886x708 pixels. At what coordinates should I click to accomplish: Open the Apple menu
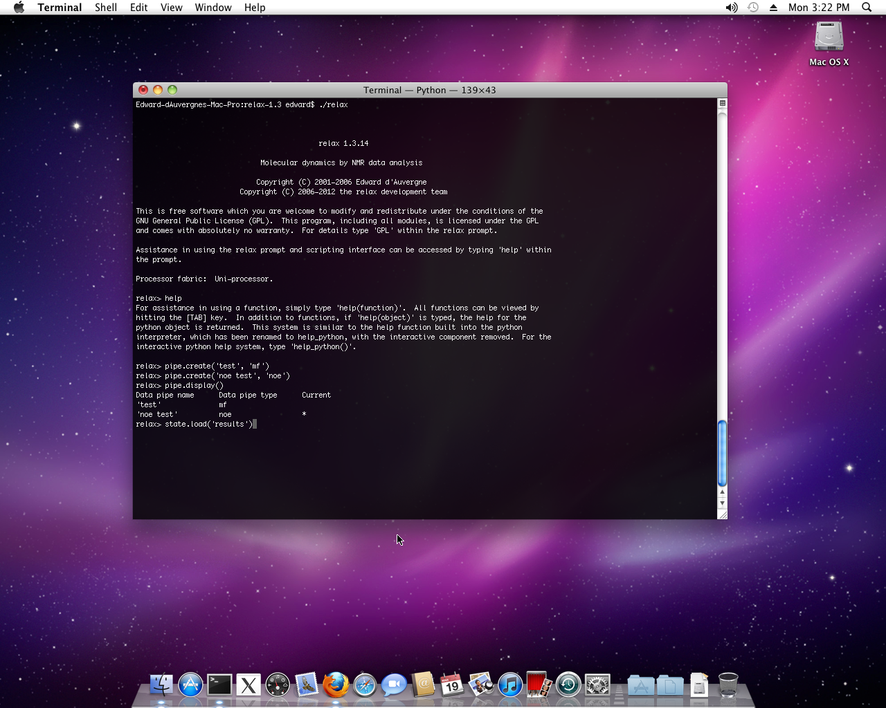coord(19,8)
